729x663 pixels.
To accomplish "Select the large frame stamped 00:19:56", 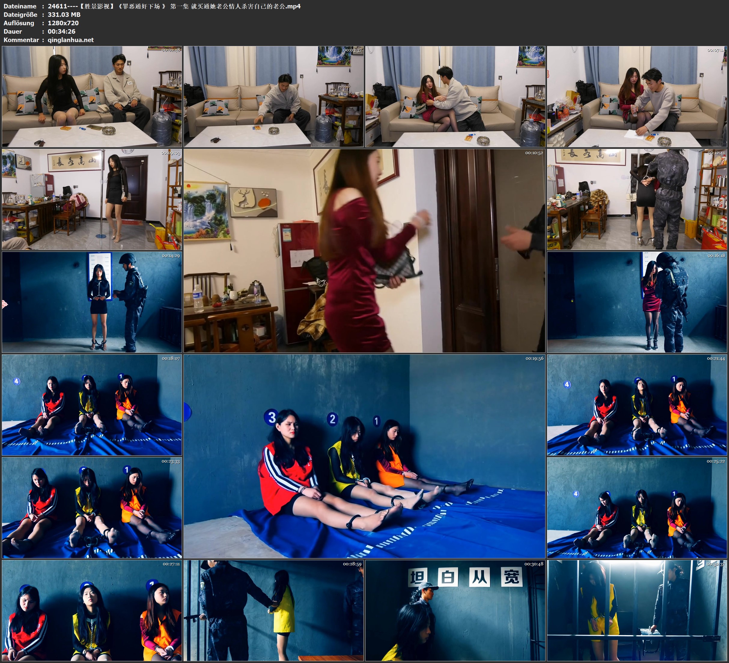I will (364, 456).
